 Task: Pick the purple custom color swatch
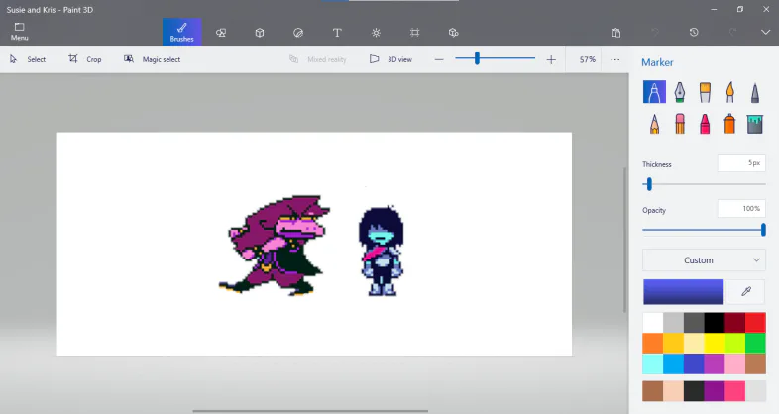coord(714,391)
